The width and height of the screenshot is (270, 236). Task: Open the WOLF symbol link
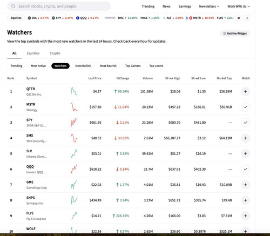point(31,229)
